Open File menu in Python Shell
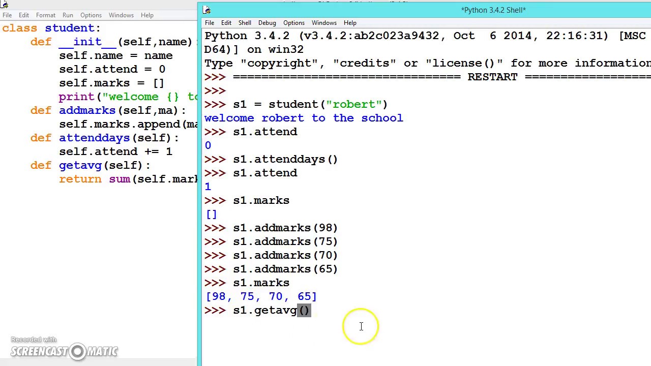The height and width of the screenshot is (366, 651). [210, 23]
